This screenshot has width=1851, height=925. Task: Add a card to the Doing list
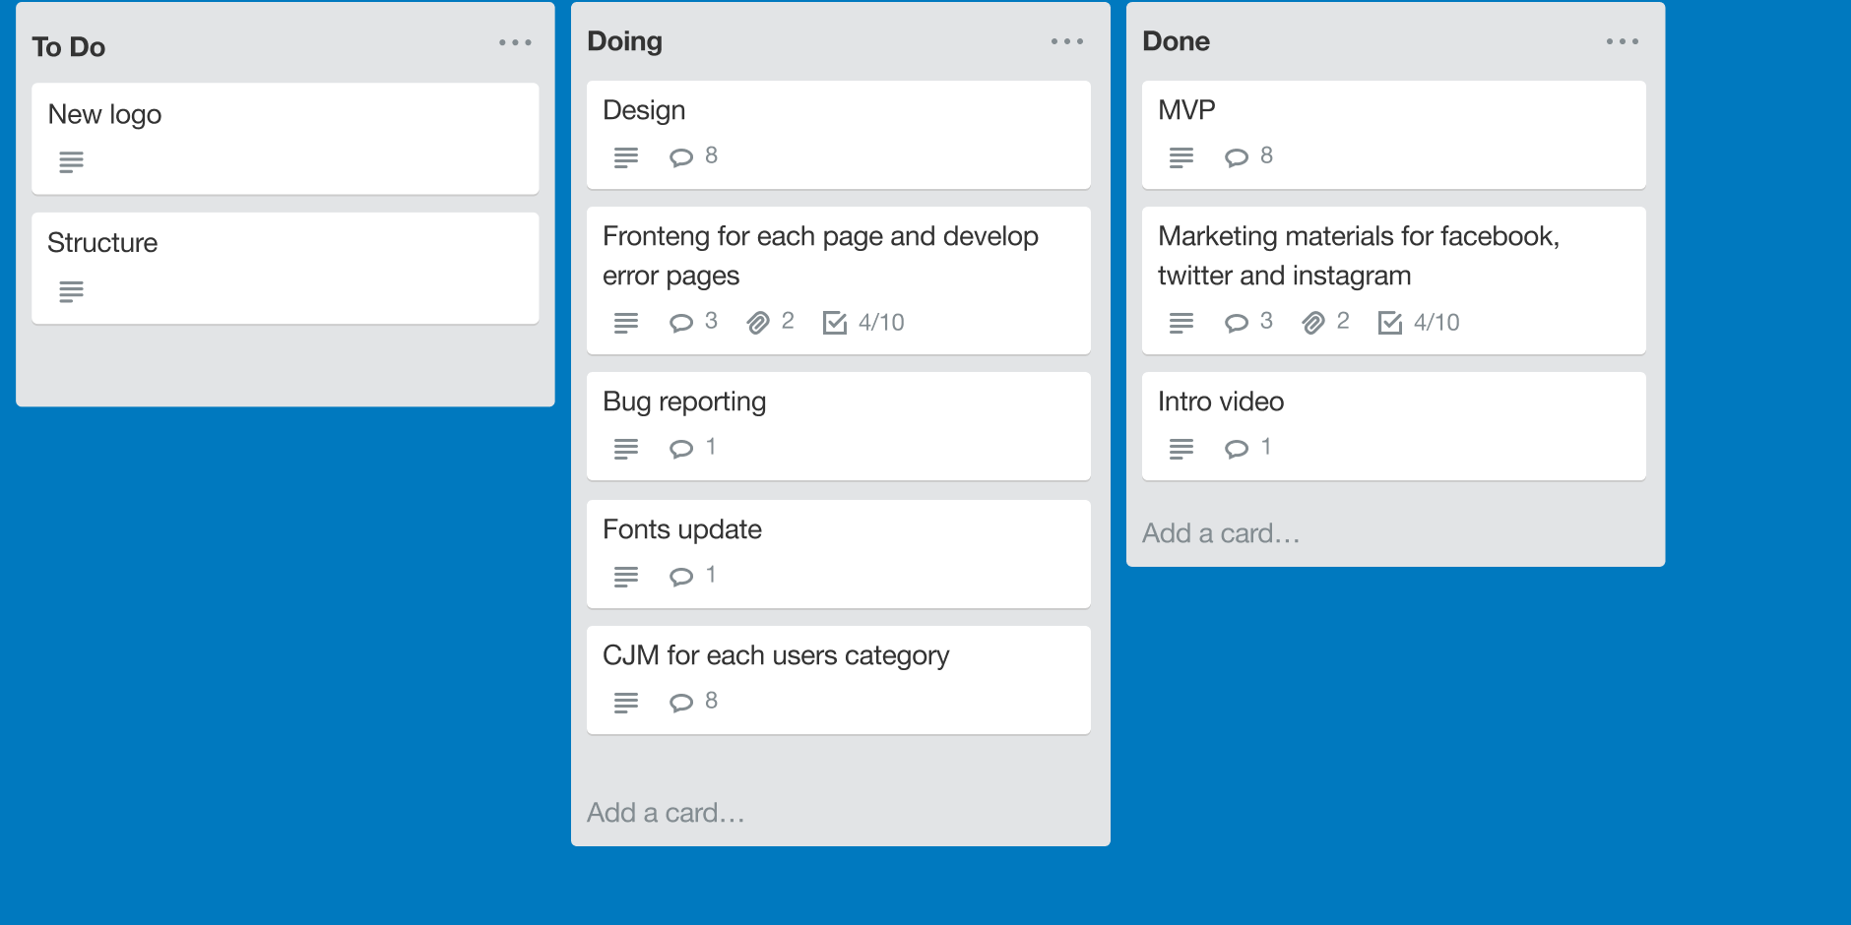point(666,813)
